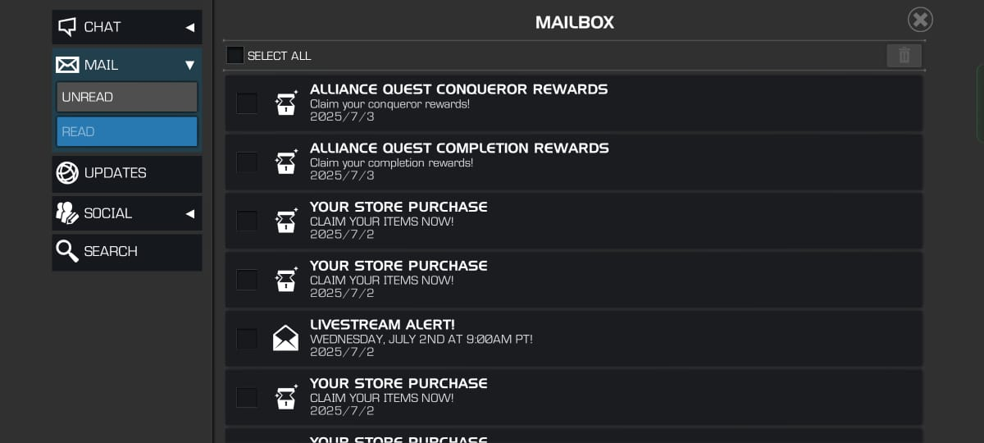The height and width of the screenshot is (443, 984).
Task: Check Alliance Quest Completion Rewards checkbox
Action: [247, 162]
